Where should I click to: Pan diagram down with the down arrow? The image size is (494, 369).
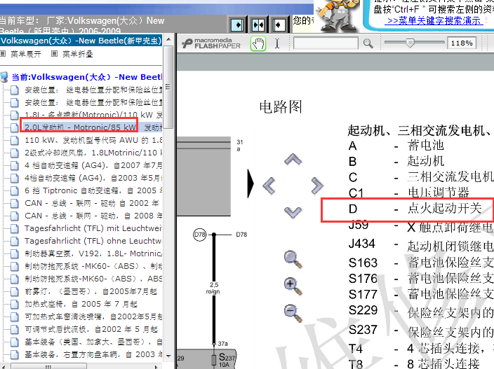293,212
